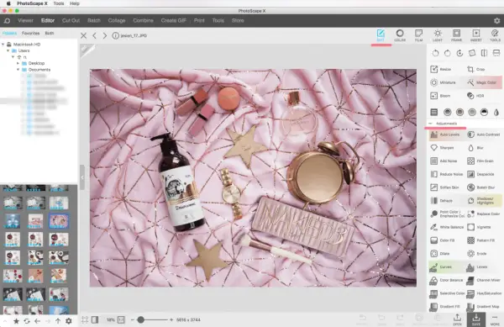This screenshot has height=327, width=504.
Task: Toggle compare original split view icon
Action: point(95,319)
